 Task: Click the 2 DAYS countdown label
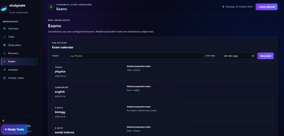coord(59,108)
